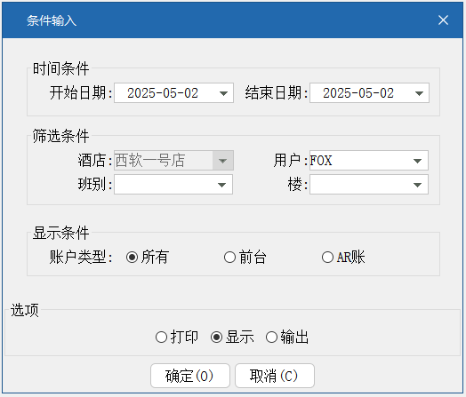Viewport: 466px width, 397px height.
Task: Click the start date text 2025-05-02
Action: (163, 93)
